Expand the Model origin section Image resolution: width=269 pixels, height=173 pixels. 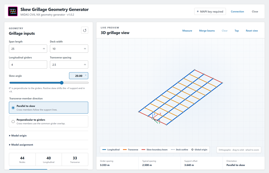click(18, 136)
